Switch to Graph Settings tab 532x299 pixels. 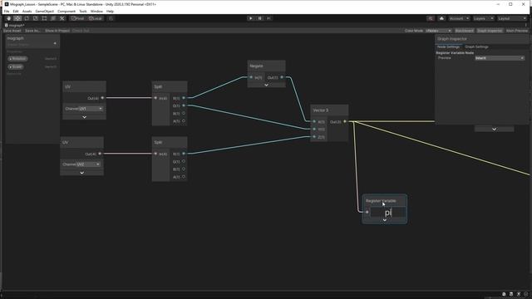(476, 47)
